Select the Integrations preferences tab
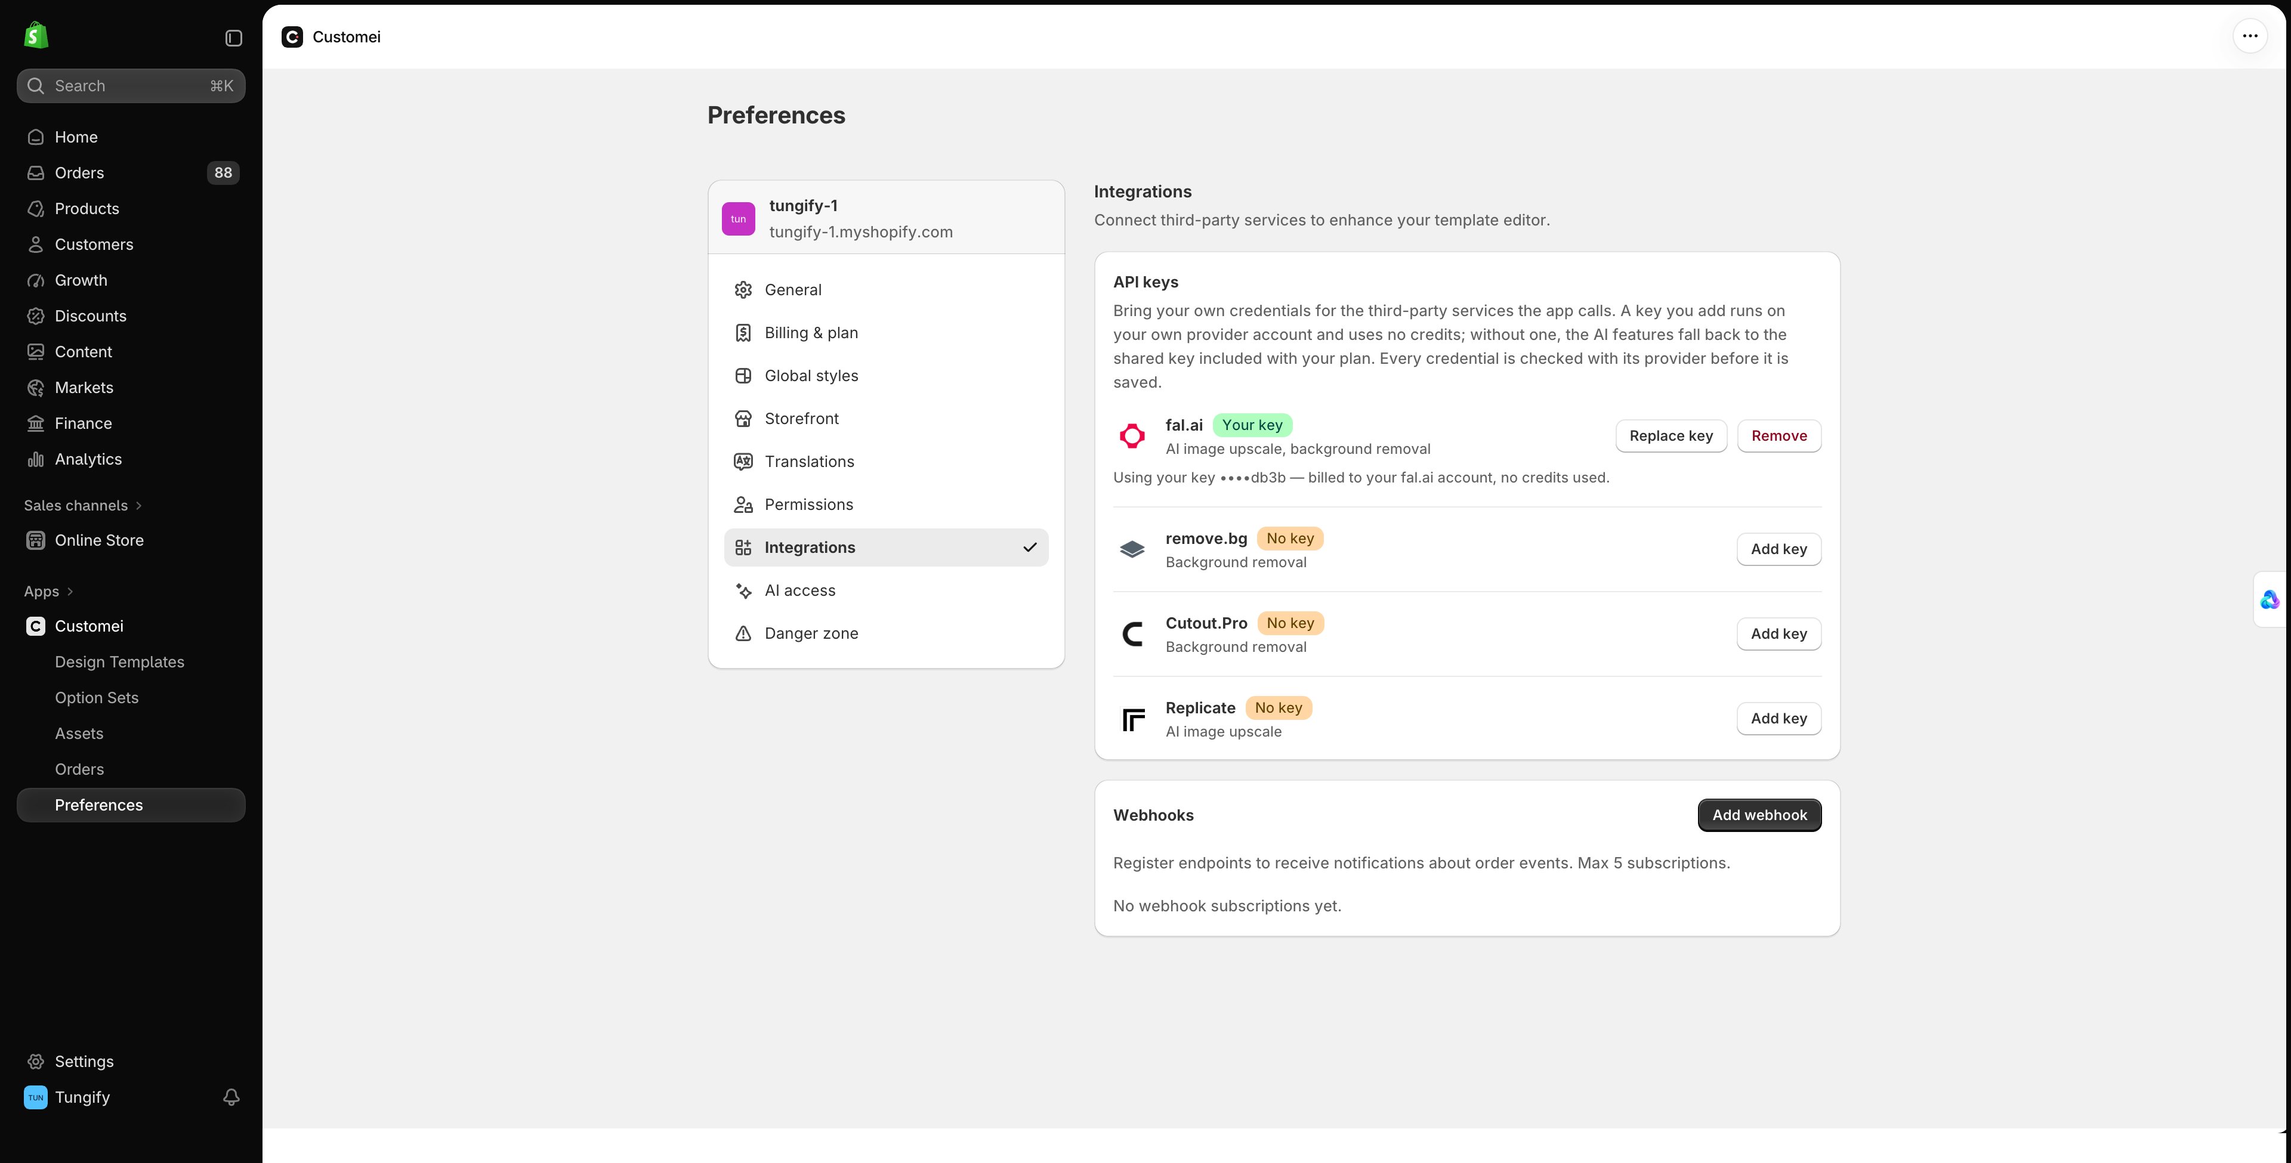The image size is (2291, 1163). click(x=886, y=548)
